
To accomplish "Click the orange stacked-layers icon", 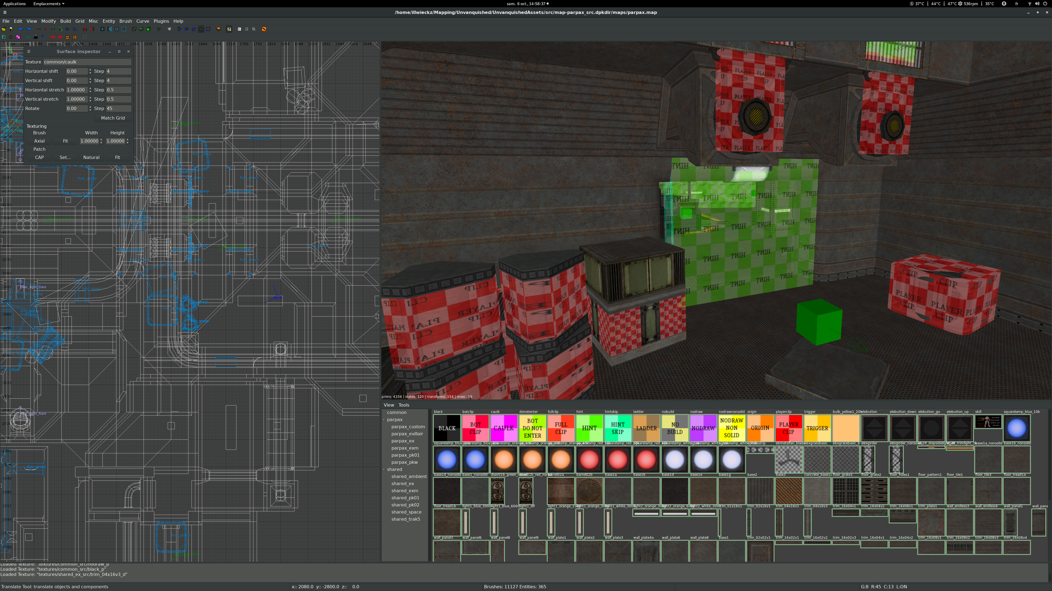I will coord(67,37).
